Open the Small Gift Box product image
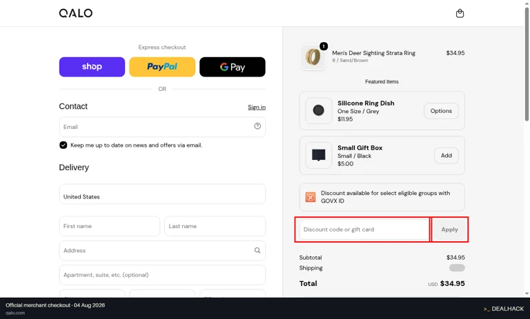 coord(318,155)
